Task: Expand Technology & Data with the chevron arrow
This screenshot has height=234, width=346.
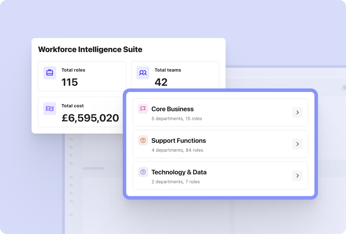Action: point(297,176)
